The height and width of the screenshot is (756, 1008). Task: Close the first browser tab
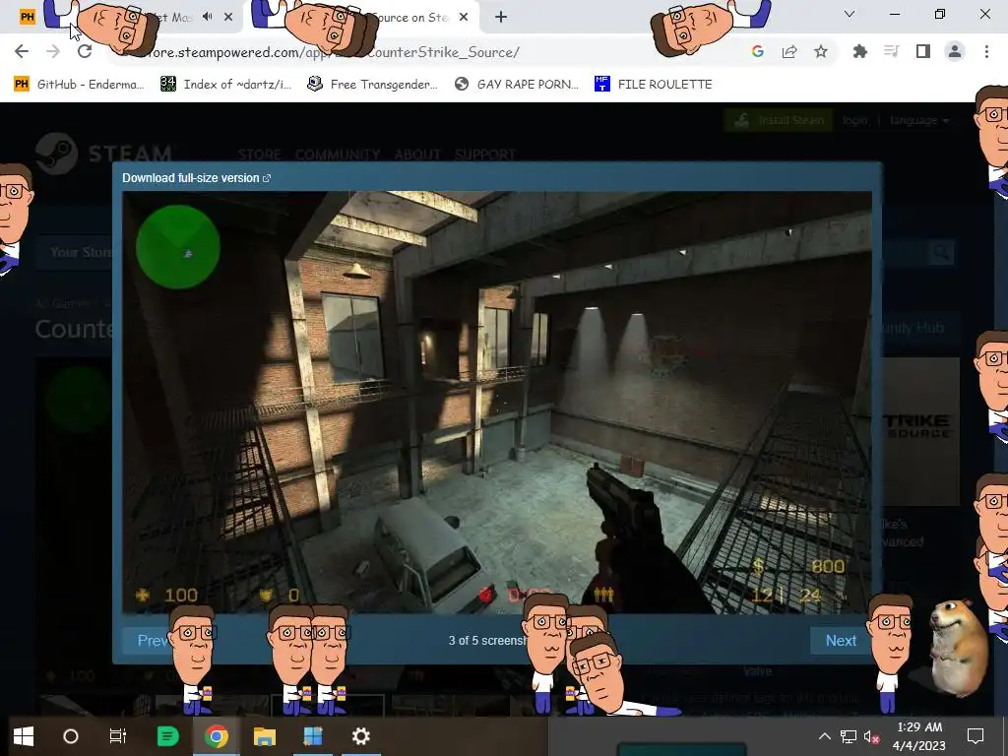228,18
